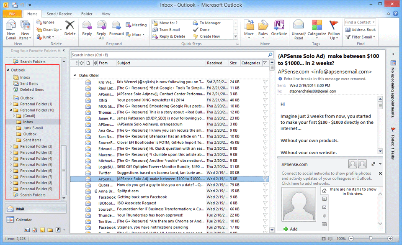
Task: Click the Delete X icon
Action: [70, 26]
